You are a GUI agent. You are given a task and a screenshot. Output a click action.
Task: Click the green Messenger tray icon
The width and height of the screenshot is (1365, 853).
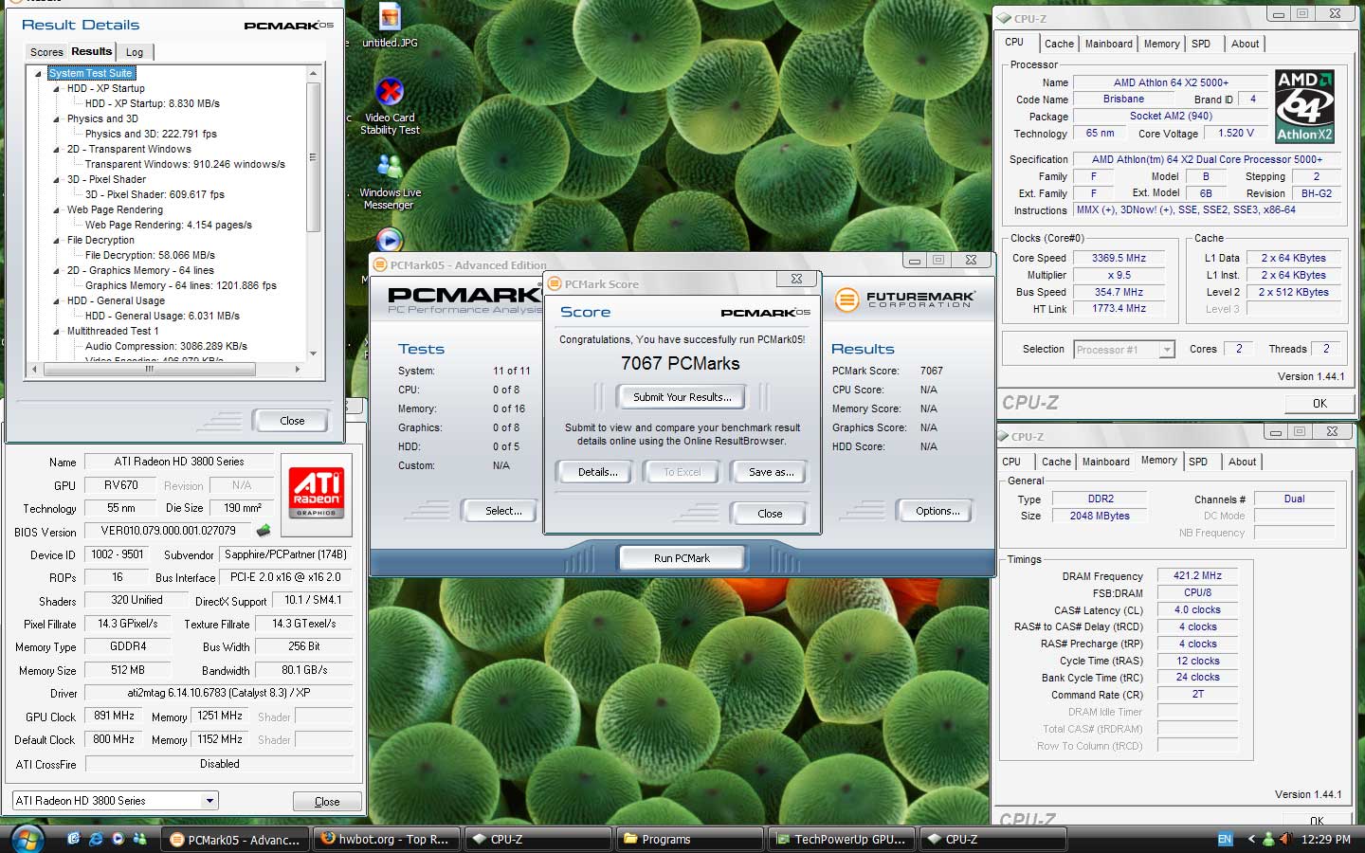coord(1267,839)
